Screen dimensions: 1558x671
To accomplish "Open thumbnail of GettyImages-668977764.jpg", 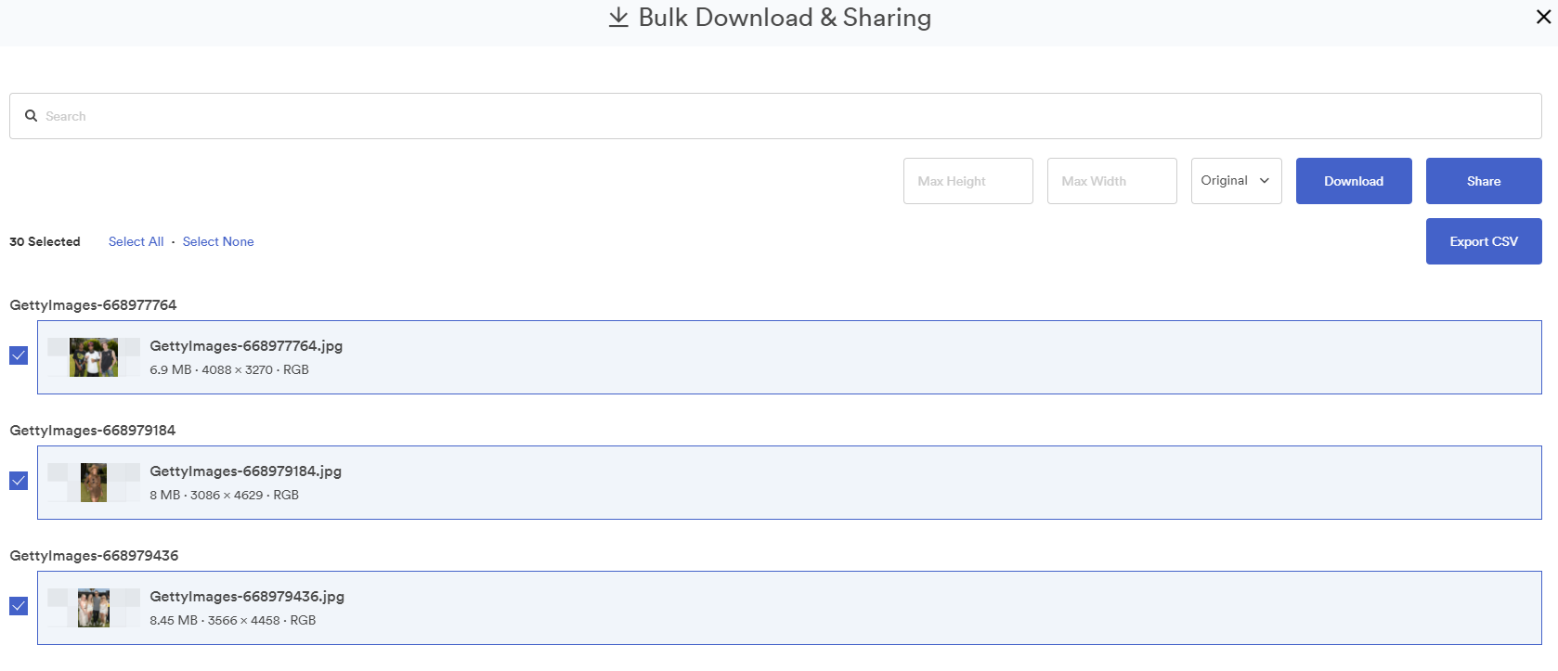I will 94,357.
